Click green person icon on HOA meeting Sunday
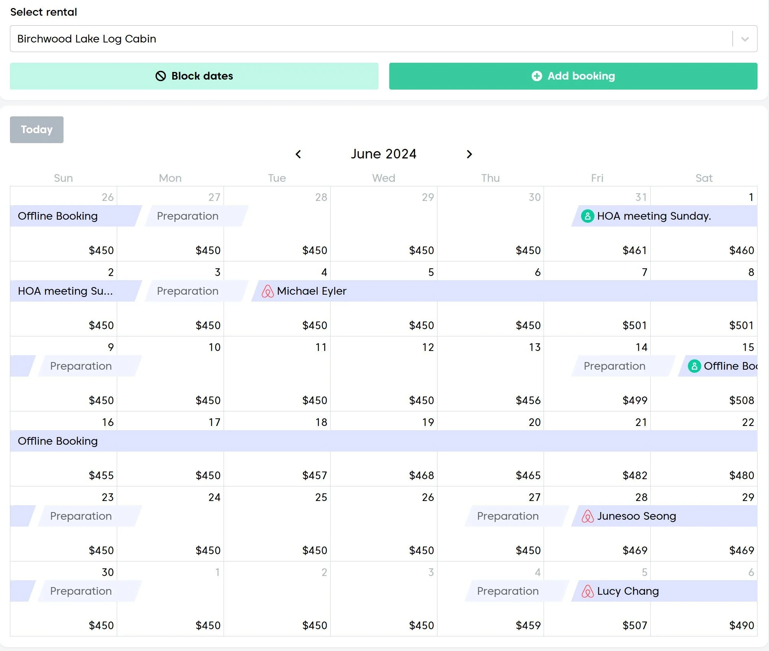This screenshot has height=651, width=769. tap(588, 216)
